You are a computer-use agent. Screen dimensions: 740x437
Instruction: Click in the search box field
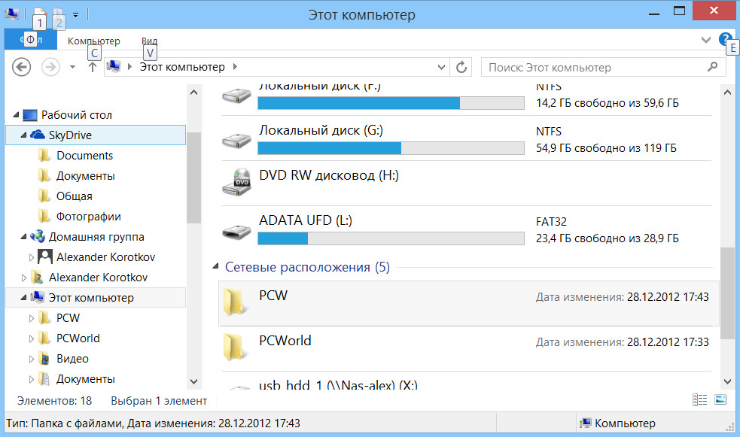(591, 67)
